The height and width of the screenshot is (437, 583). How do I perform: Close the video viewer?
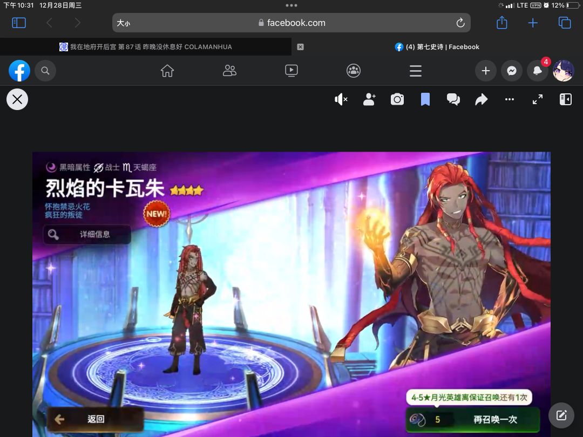coord(17,100)
